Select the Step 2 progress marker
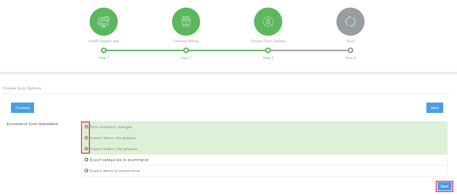Image resolution: width=457 pixels, height=195 pixels. (186, 51)
